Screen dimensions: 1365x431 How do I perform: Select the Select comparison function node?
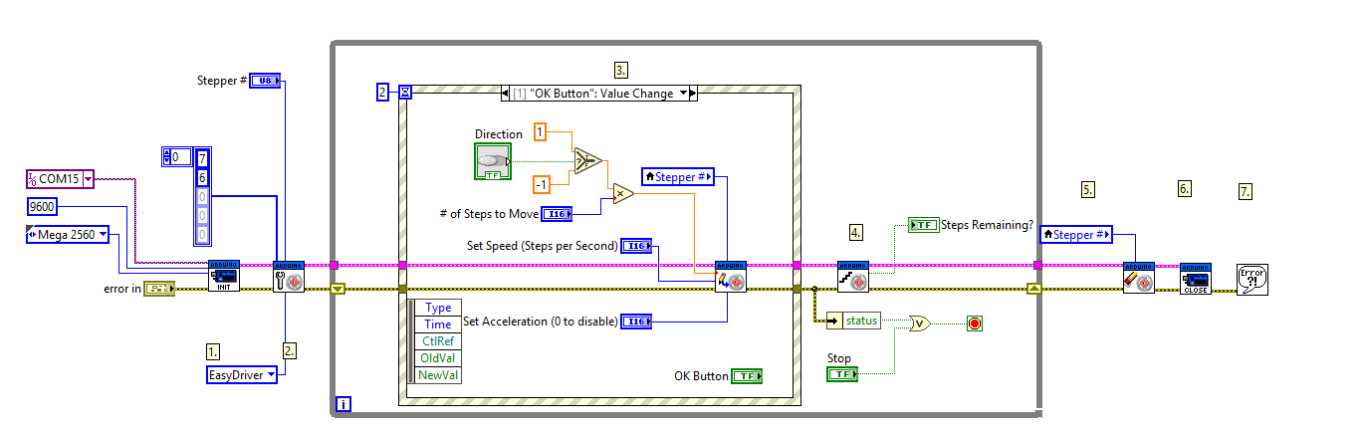click(587, 159)
